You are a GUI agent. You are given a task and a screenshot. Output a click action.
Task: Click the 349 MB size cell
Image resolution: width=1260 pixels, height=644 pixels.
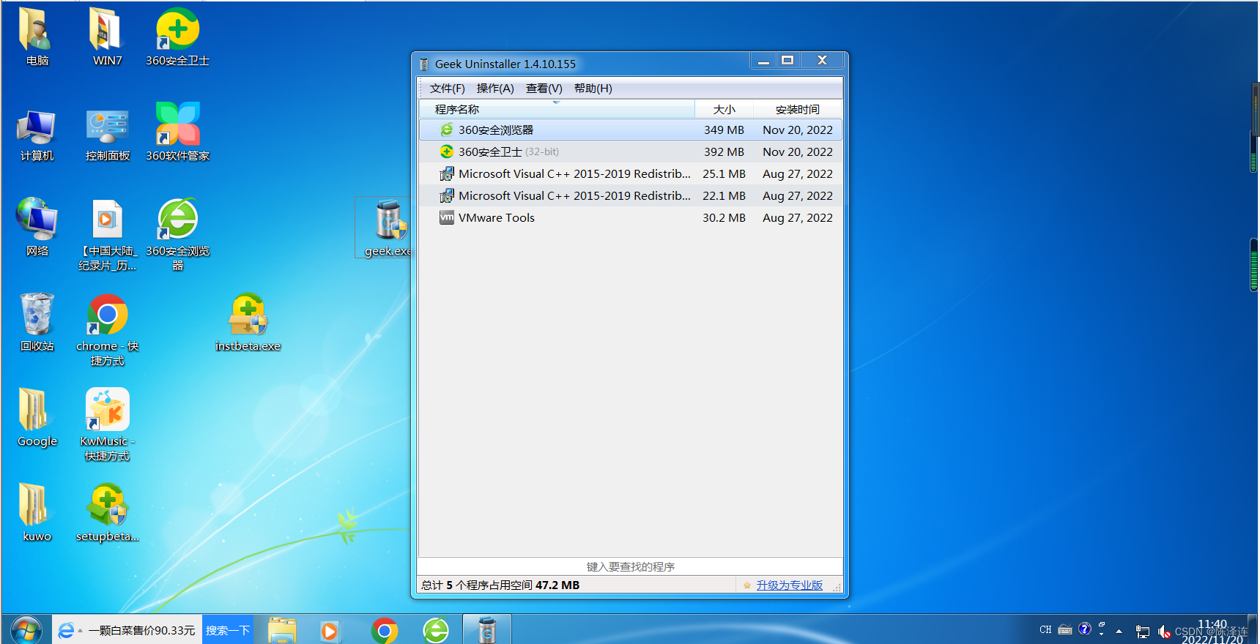[724, 130]
